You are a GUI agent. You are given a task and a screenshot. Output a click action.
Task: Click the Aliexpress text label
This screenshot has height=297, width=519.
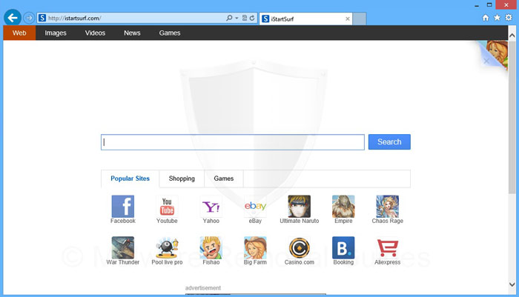(387, 262)
